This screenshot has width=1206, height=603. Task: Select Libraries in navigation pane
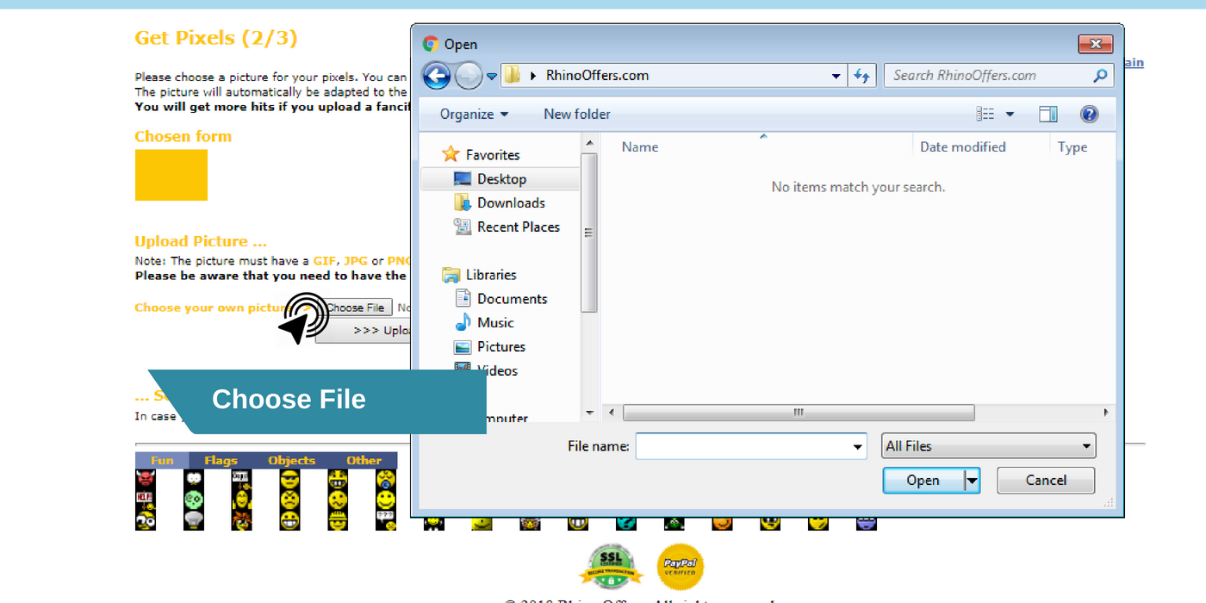pos(491,275)
